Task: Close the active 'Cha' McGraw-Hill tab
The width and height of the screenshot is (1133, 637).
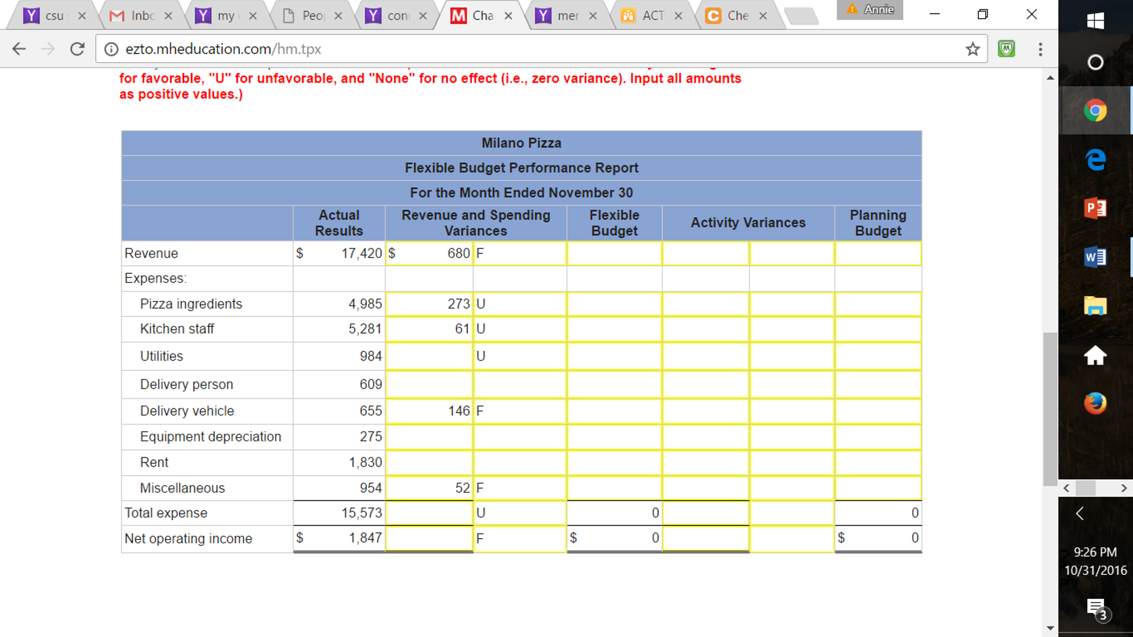Action: (x=508, y=16)
